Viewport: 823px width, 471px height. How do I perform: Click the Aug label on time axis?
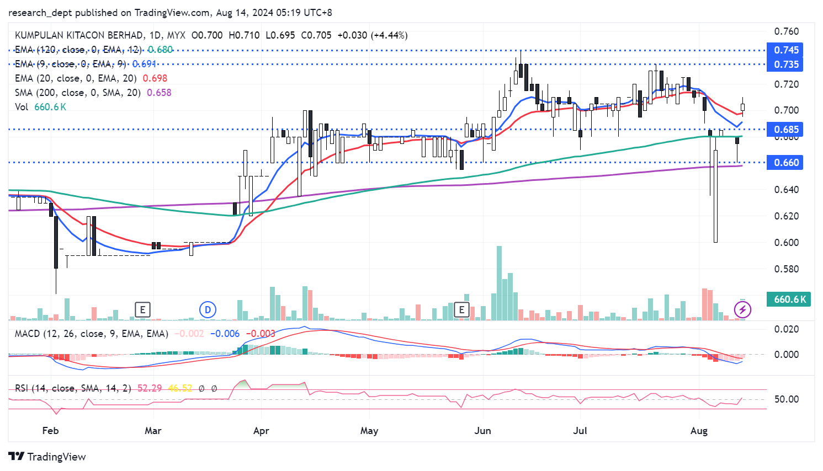click(699, 431)
